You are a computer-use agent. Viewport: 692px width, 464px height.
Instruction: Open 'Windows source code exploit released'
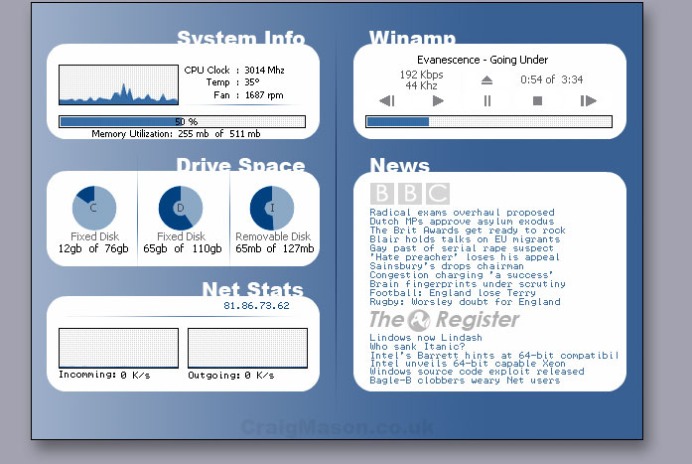point(477,372)
